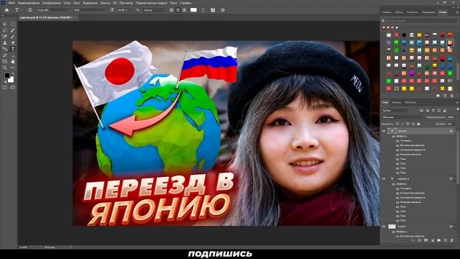The image size is (460, 259).
Task: Click the white background color swatch
Action: (11, 80)
